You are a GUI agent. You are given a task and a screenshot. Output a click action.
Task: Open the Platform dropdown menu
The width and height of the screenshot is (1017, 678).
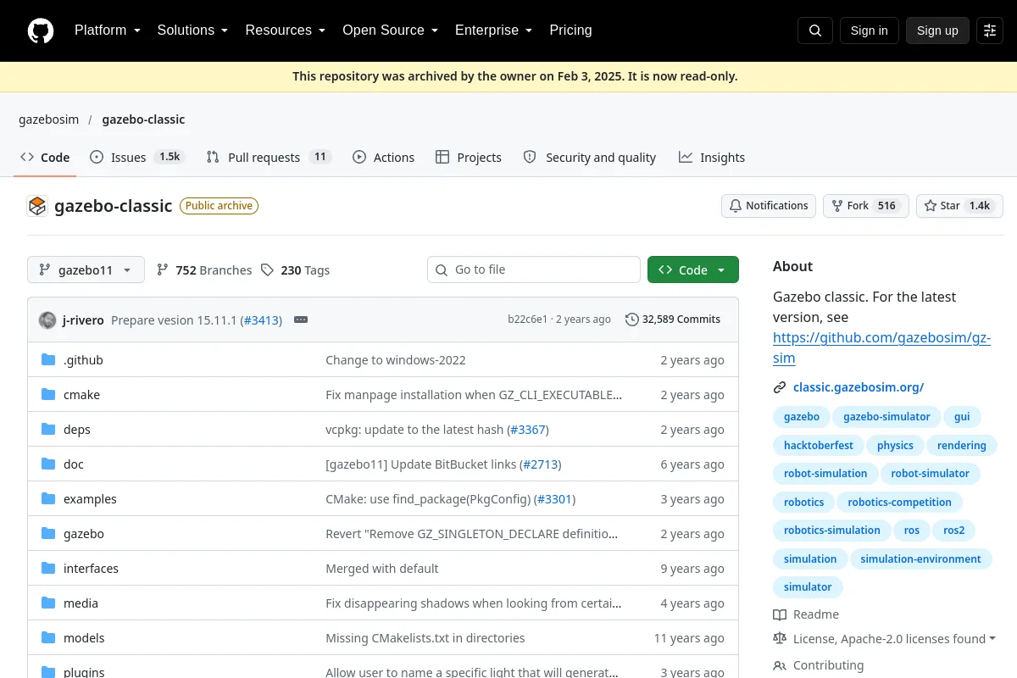108,31
